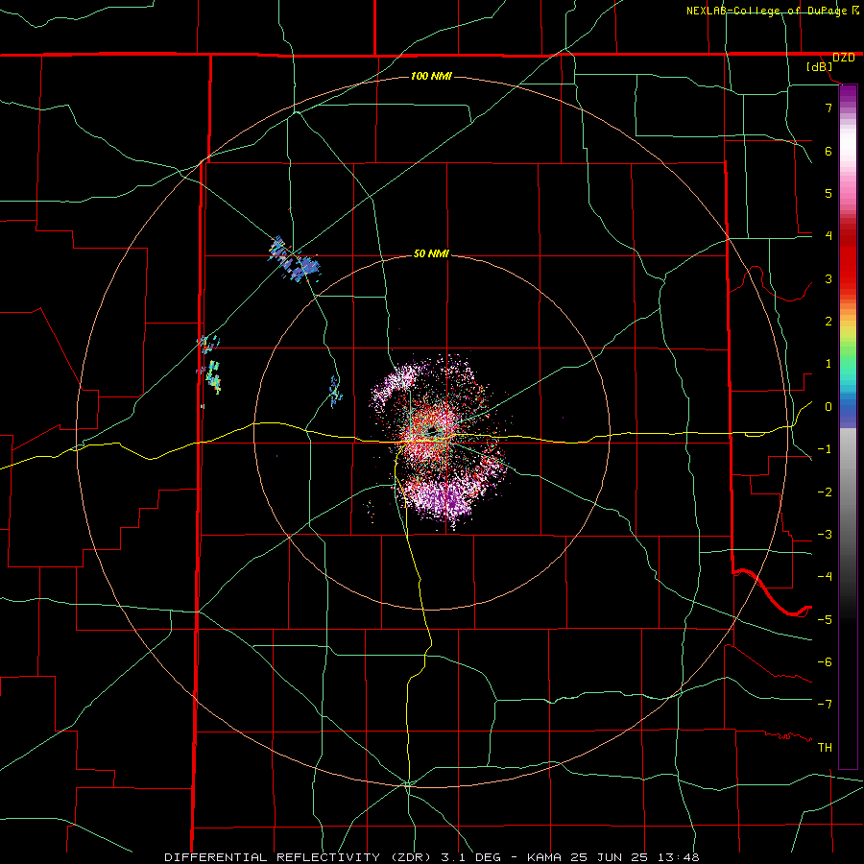This screenshot has height=864, width=864.
Task: Click the TH threshold label on the legend
Action: 825,748
